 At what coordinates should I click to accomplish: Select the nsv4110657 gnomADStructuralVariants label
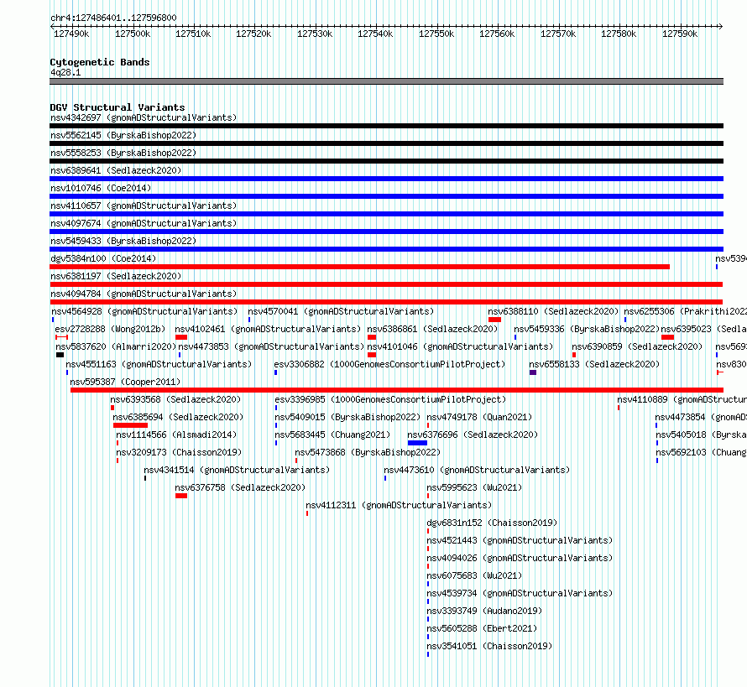point(144,206)
